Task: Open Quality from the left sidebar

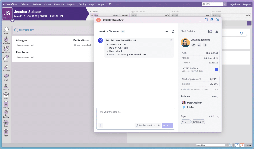Action: [x=6, y=114]
